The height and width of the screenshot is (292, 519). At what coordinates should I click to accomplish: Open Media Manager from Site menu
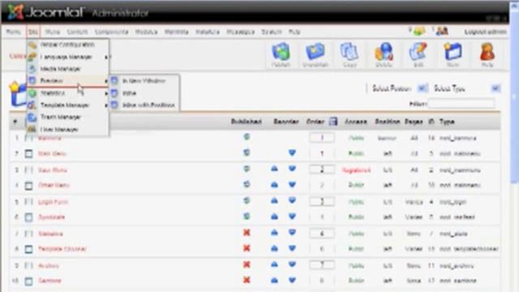point(68,69)
